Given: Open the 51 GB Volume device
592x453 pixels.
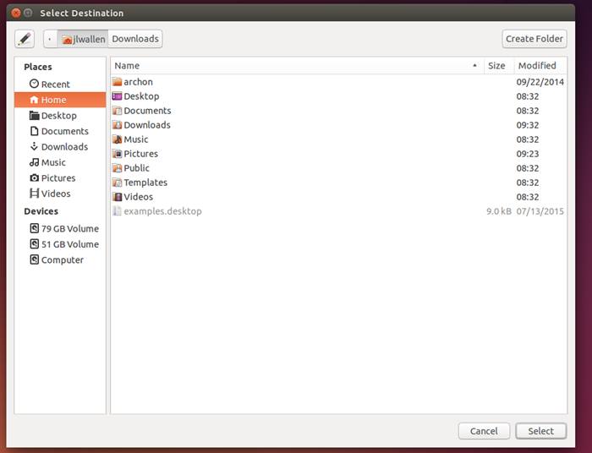Looking at the screenshot, I should point(60,244).
